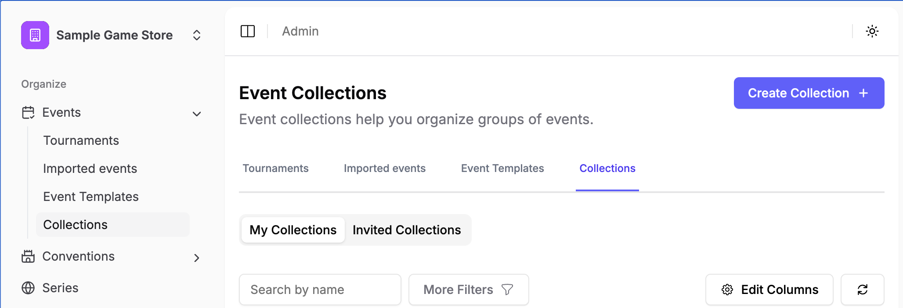Click the Series globe icon
Viewport: 903px width, 308px height.
[x=28, y=288]
